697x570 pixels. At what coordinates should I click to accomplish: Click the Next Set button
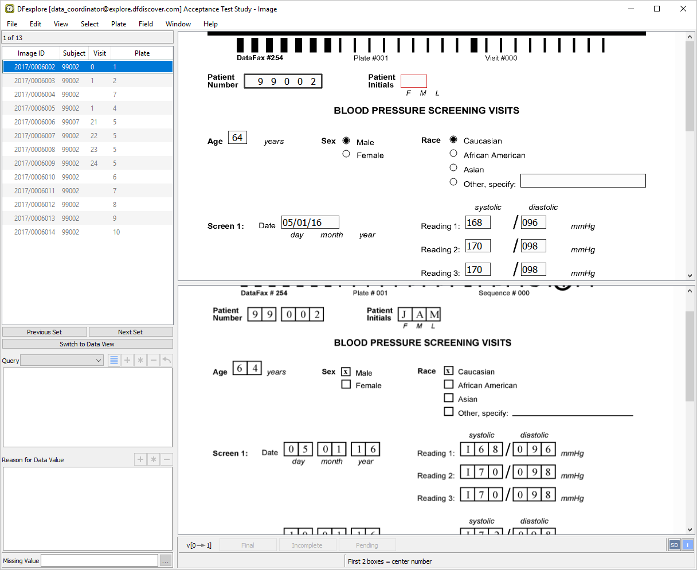131,332
